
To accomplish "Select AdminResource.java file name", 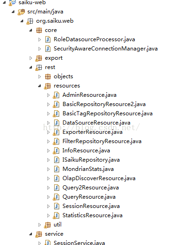I will pyautogui.click(x=89, y=95).
